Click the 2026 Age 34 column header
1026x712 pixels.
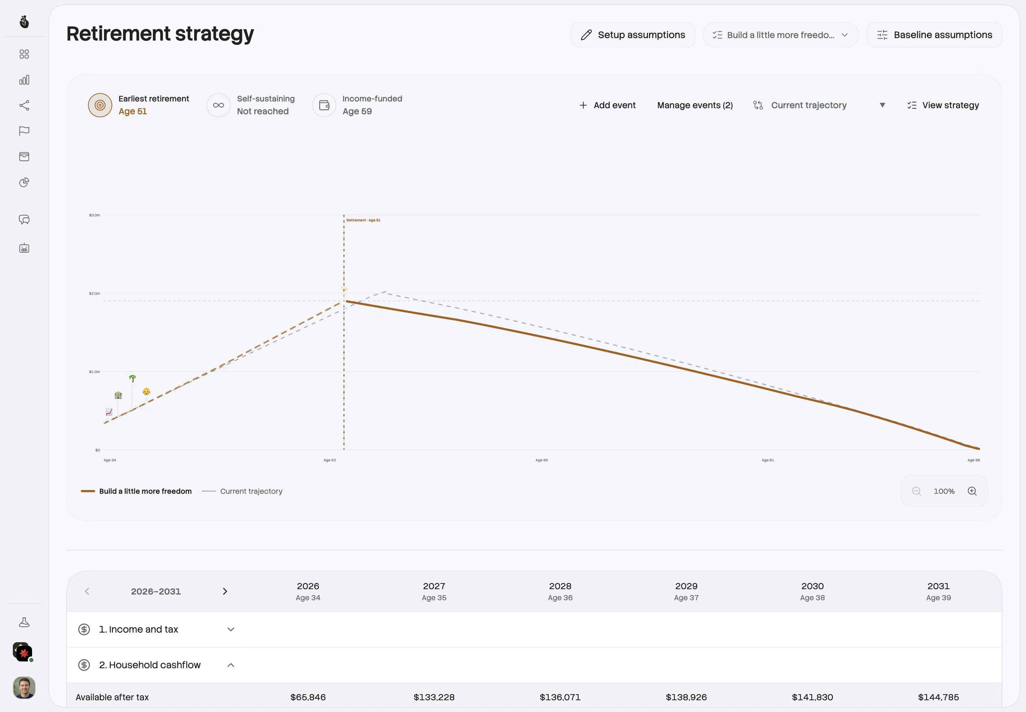(x=308, y=592)
